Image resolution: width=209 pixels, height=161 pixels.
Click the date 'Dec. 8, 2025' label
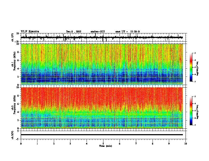pyautogui.click(x=74, y=32)
